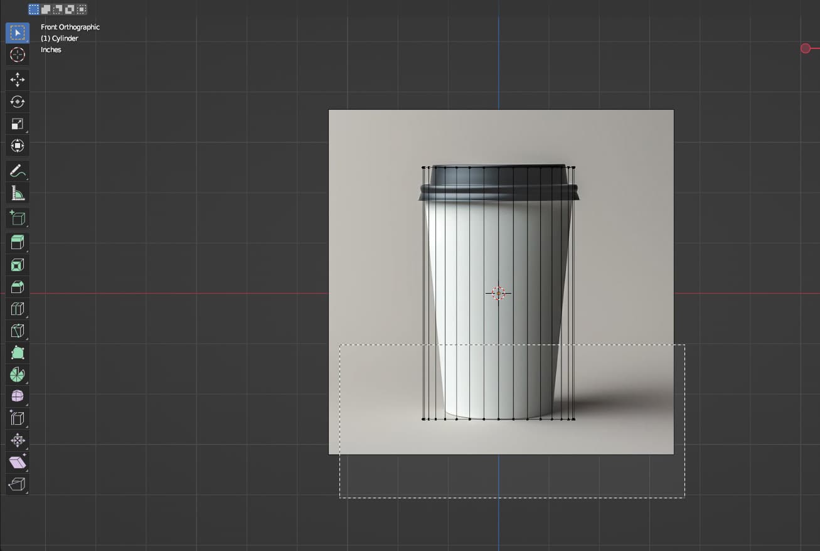Click the coffee cup reference image
The height and width of the screenshot is (551, 820).
coord(501,282)
